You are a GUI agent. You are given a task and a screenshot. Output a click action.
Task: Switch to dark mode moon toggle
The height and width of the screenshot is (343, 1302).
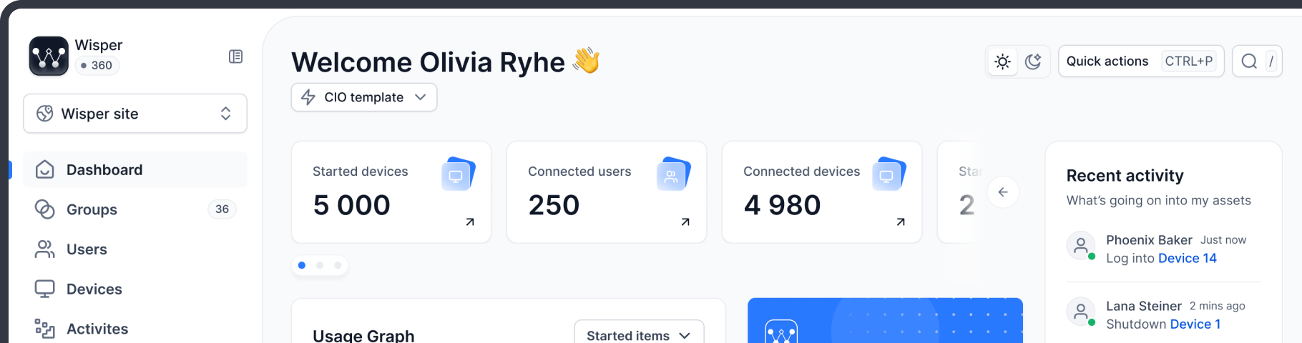(x=1033, y=61)
